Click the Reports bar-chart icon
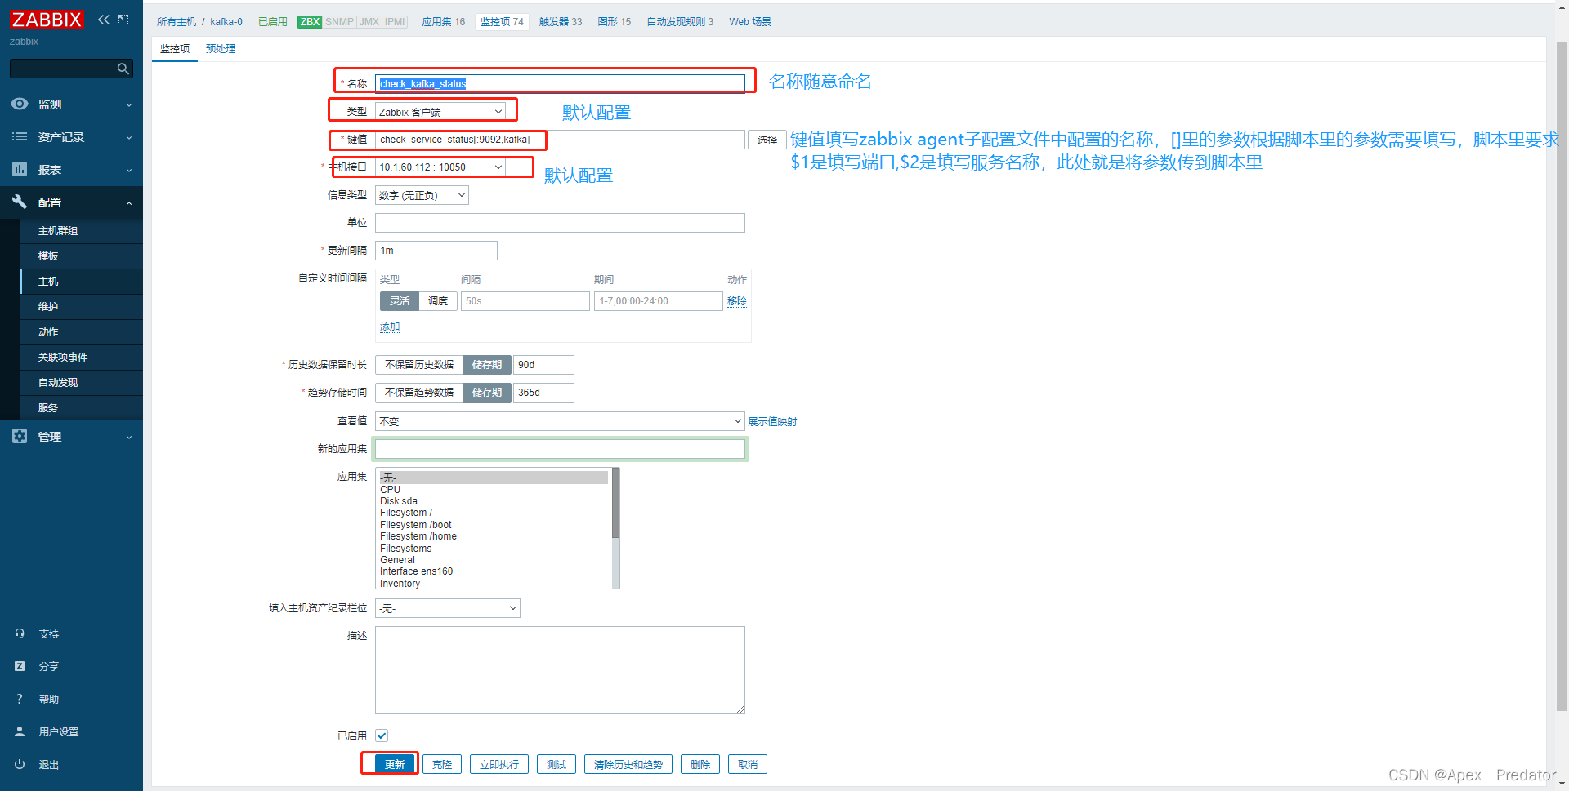Screen dimensions: 1569x791 tap(20, 169)
